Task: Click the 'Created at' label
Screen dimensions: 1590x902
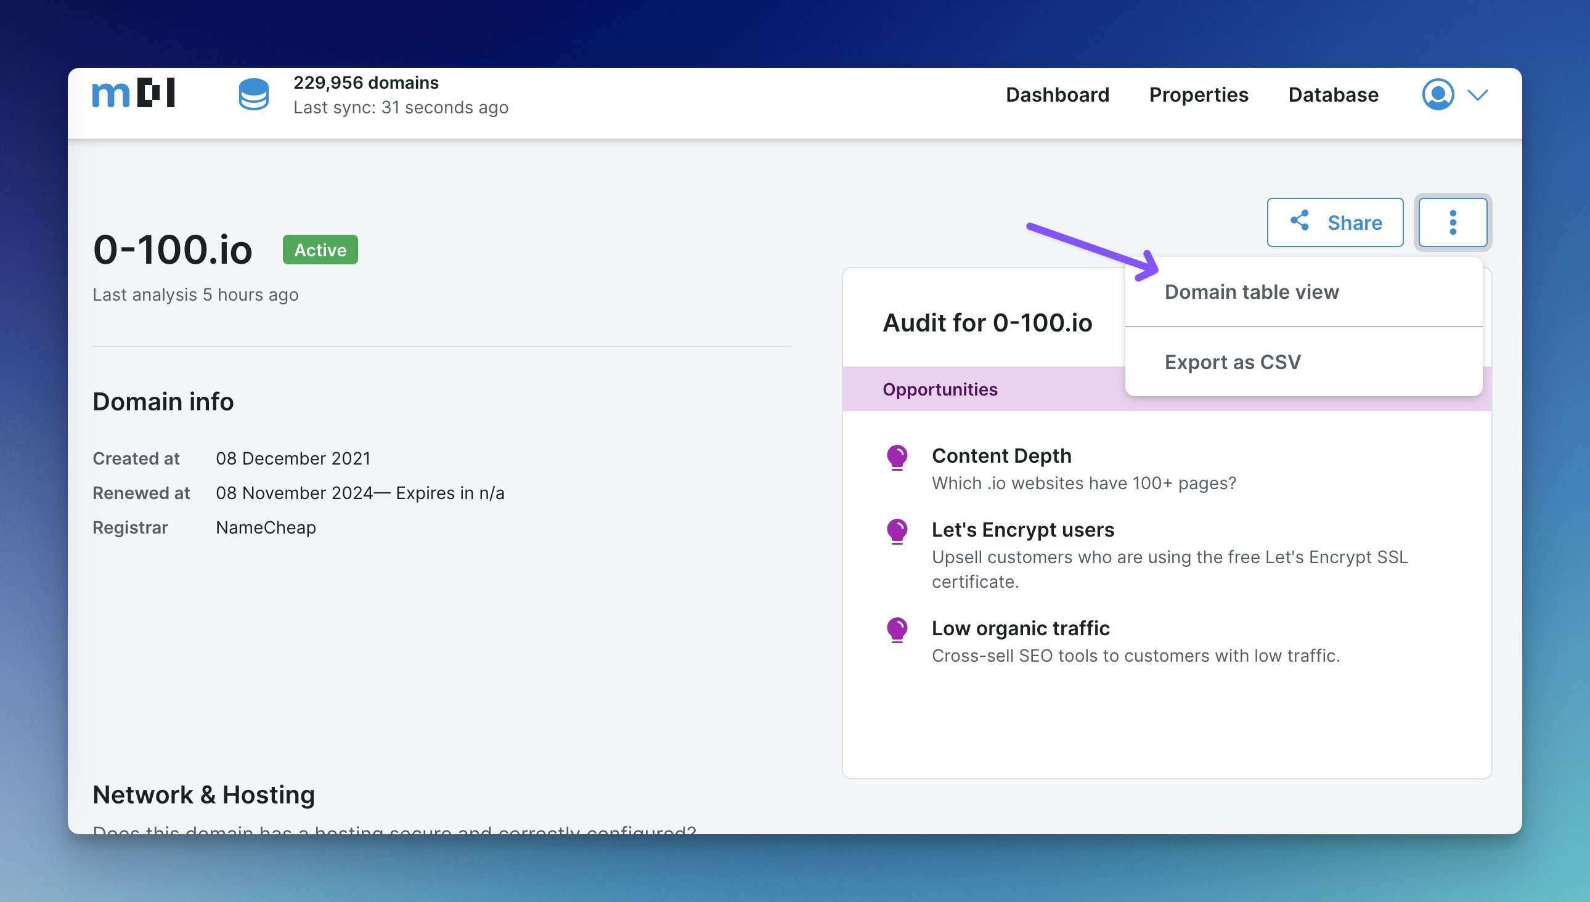Action: point(136,458)
